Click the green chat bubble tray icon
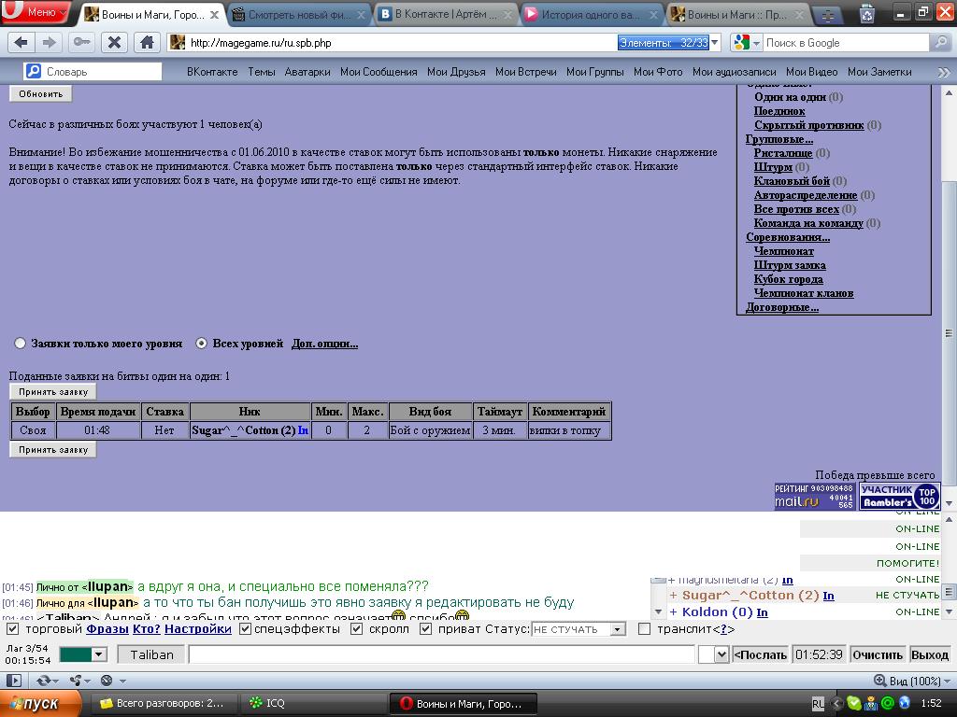Image resolution: width=957 pixels, height=717 pixels. coord(853,704)
